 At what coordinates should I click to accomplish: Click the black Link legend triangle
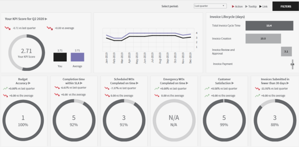point(260,7)
